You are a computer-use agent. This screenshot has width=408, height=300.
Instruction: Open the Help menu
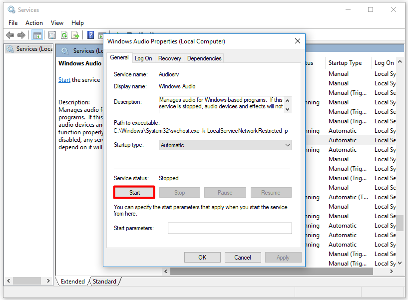(77, 23)
